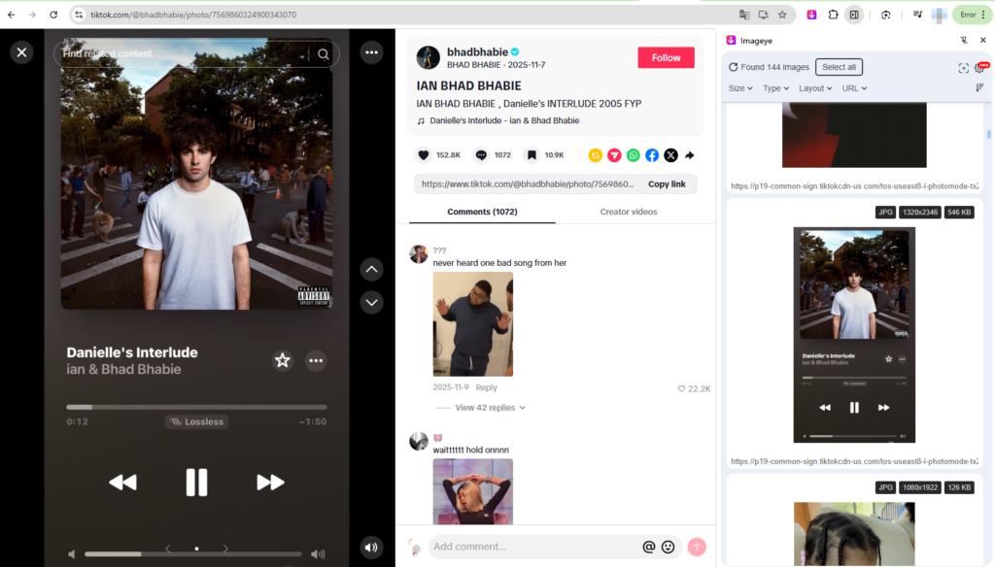995x567 pixels.
Task: Toggle Lossless audio quality
Action: click(196, 421)
